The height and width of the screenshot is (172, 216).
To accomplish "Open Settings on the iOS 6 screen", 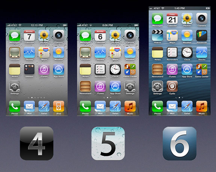I will pos(157,86).
